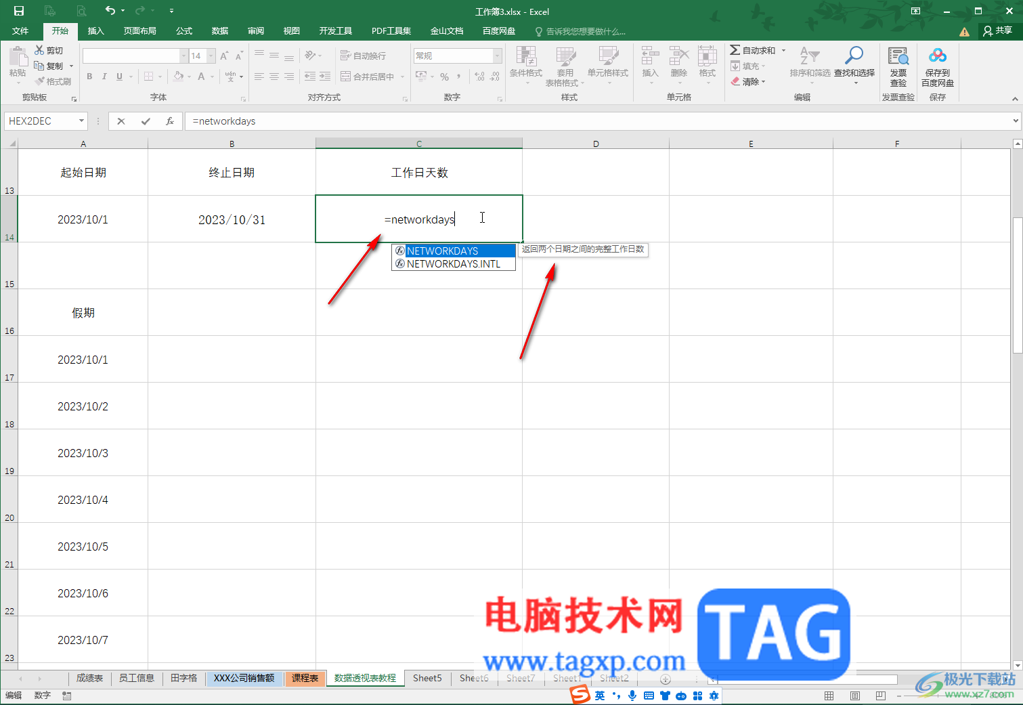This screenshot has width=1023, height=705.
Task: Expand the AutoSum dropdown arrow
Action: pyautogui.click(x=783, y=50)
